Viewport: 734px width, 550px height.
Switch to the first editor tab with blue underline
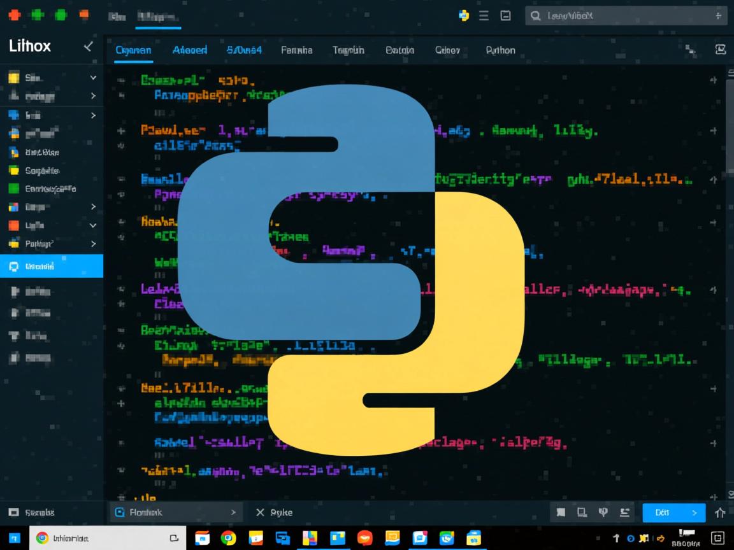point(134,50)
